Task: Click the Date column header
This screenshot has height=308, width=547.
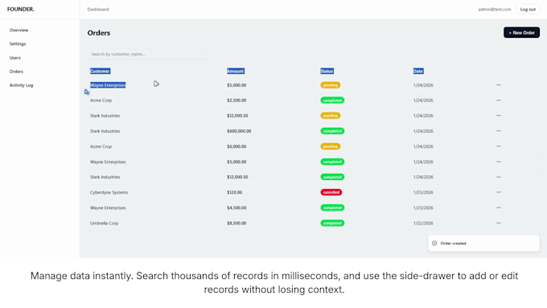Action: pyautogui.click(x=418, y=71)
